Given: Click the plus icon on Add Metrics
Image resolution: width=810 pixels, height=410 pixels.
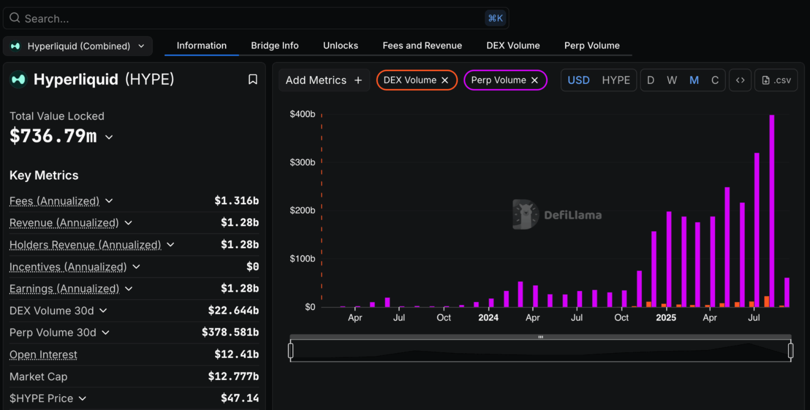Looking at the screenshot, I should [x=358, y=80].
